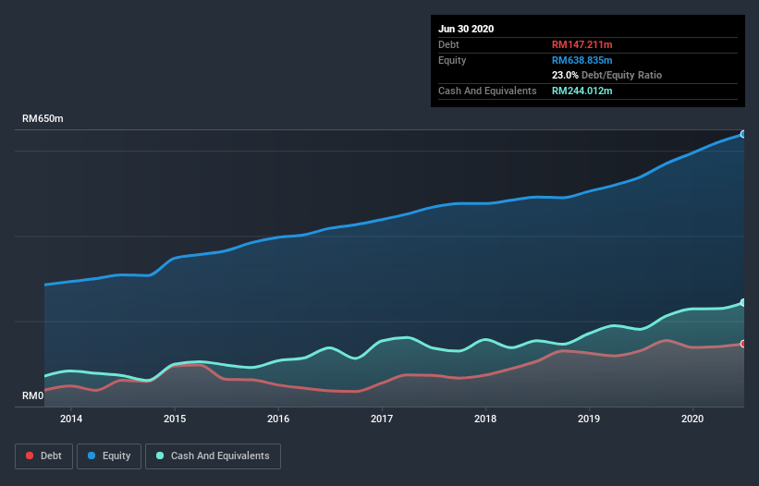Select the teal Cash endpoint marker on chart
The image size is (759, 486).
[743, 302]
